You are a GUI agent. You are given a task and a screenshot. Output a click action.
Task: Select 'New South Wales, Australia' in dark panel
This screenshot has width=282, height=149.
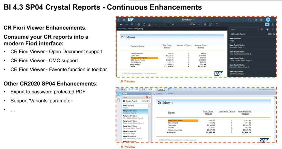[252, 46]
